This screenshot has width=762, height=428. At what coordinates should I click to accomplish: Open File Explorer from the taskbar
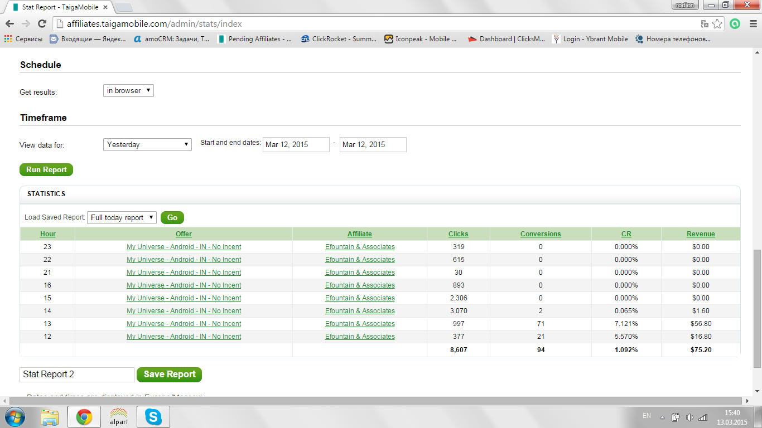50,417
